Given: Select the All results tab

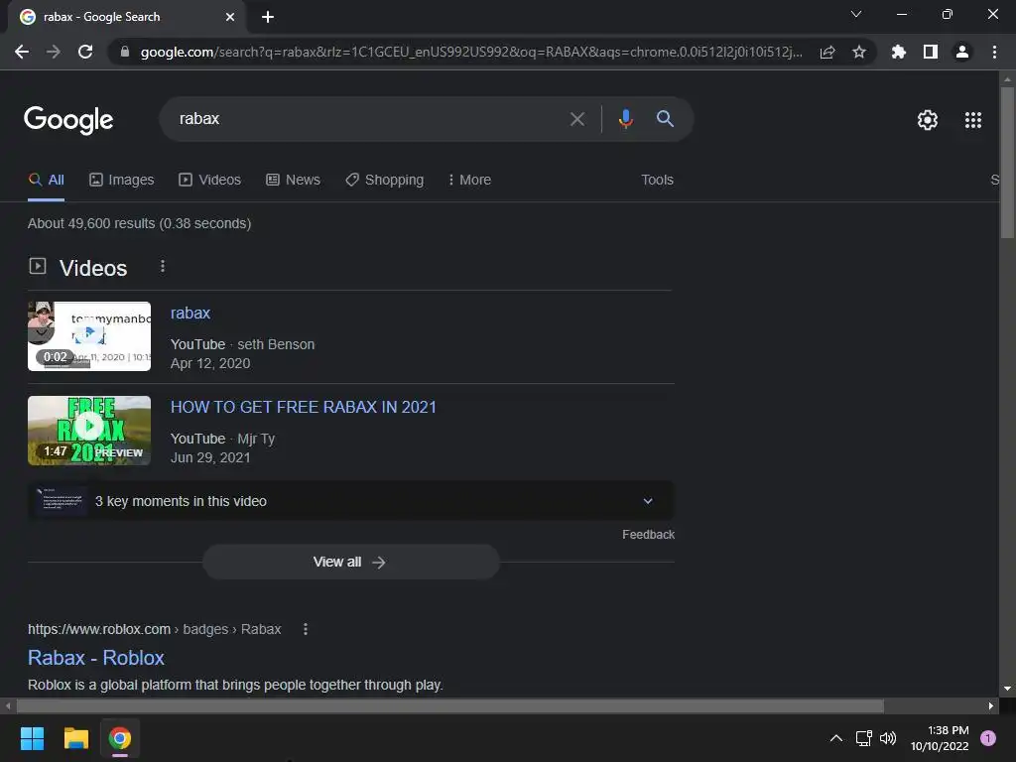Looking at the screenshot, I should click(46, 181).
